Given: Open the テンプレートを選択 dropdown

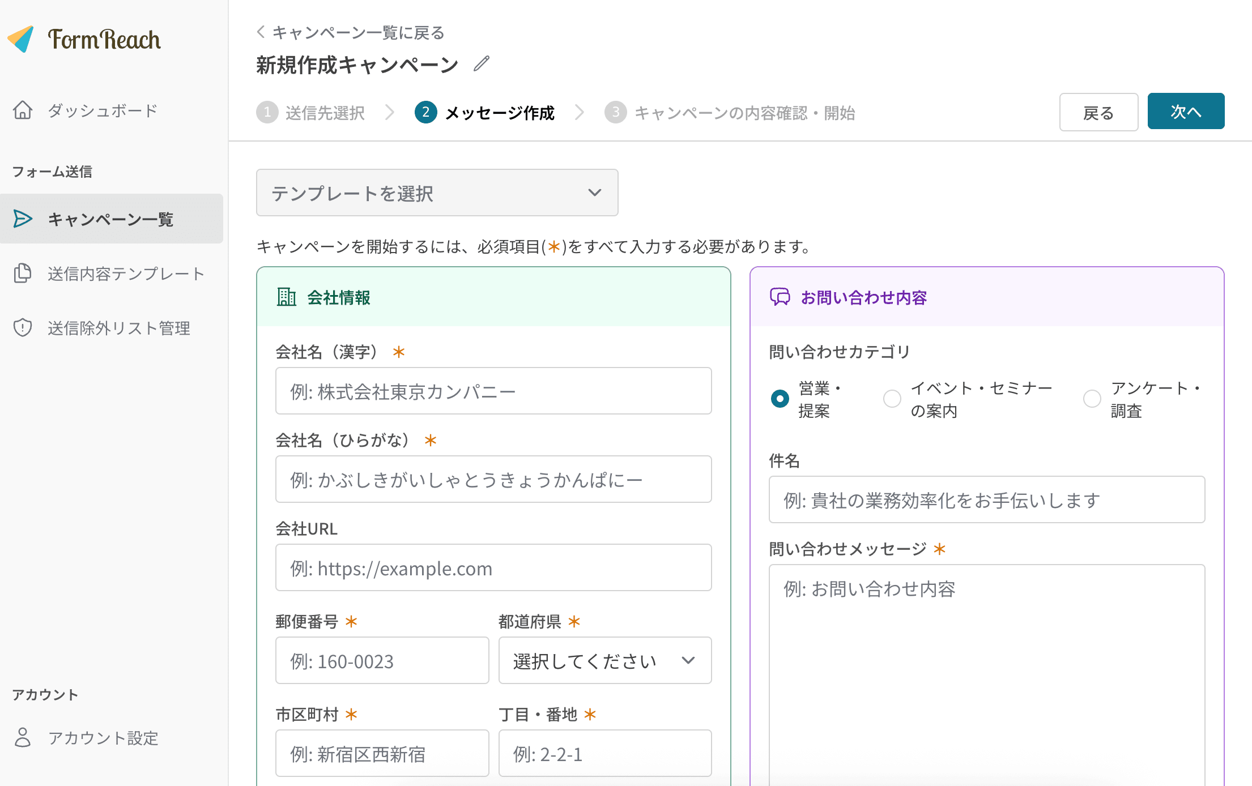Looking at the screenshot, I should pos(436,193).
